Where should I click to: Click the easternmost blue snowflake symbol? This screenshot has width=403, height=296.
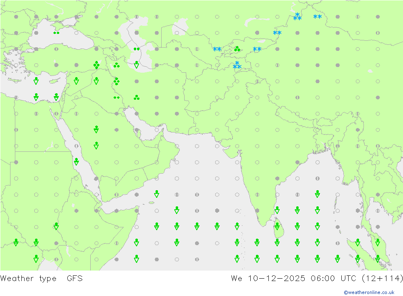tap(318, 17)
